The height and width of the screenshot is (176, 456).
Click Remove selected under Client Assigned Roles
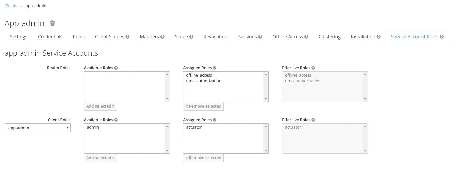click(x=203, y=158)
